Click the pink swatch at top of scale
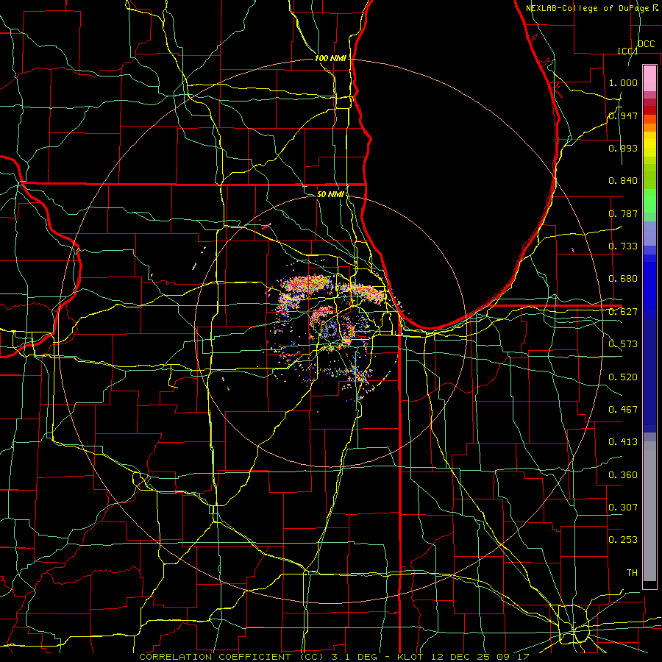This screenshot has height=662, width=662. 649,79
